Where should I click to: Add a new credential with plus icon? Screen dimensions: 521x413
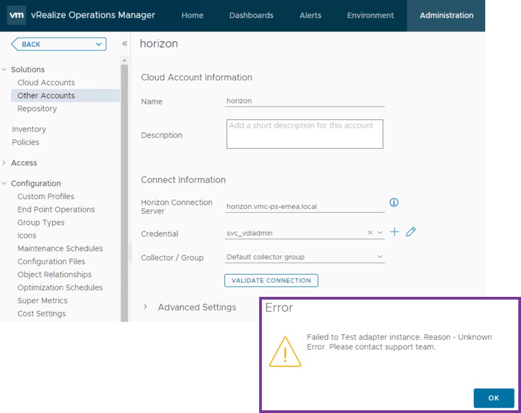[394, 232]
